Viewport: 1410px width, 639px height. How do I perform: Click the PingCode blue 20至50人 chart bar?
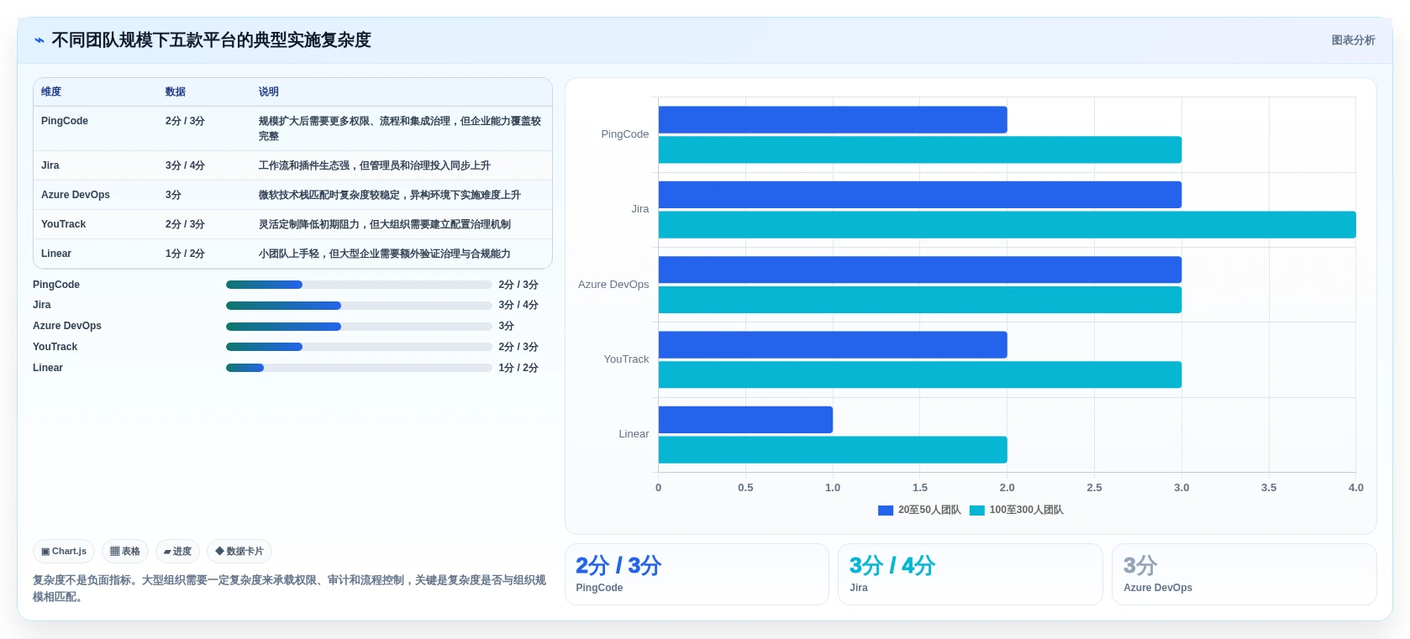pos(833,120)
